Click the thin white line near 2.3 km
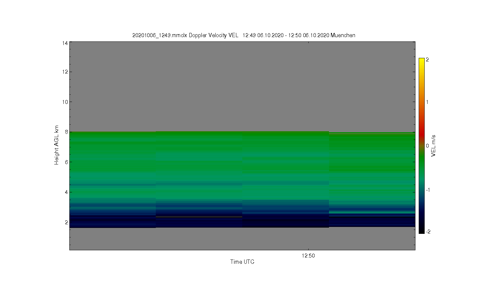The width and height of the screenshot is (493, 296). tap(199, 217)
